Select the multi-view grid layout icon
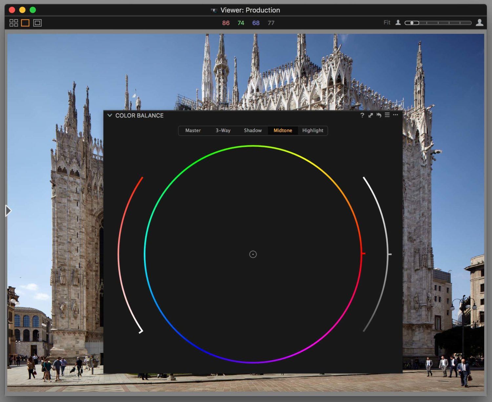Screen dimensions: 492x402 pyautogui.click(x=13, y=23)
